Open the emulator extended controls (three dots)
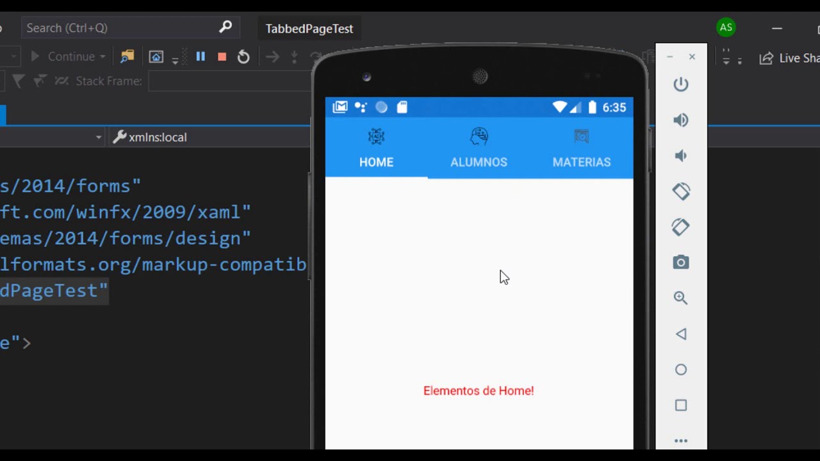 coord(681,441)
